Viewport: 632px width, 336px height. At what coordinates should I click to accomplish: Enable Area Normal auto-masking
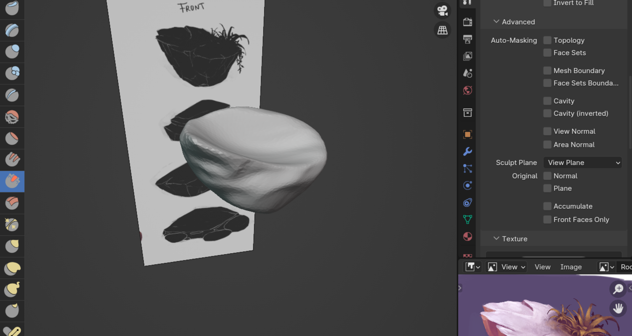tap(547, 144)
